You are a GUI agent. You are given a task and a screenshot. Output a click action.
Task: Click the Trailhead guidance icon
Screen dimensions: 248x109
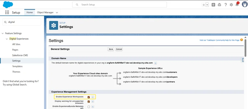(x=219, y=5)
